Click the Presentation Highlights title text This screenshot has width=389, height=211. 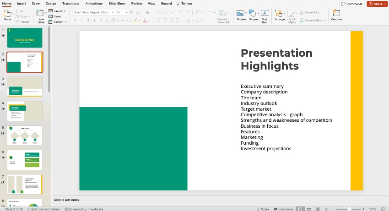pos(276,60)
